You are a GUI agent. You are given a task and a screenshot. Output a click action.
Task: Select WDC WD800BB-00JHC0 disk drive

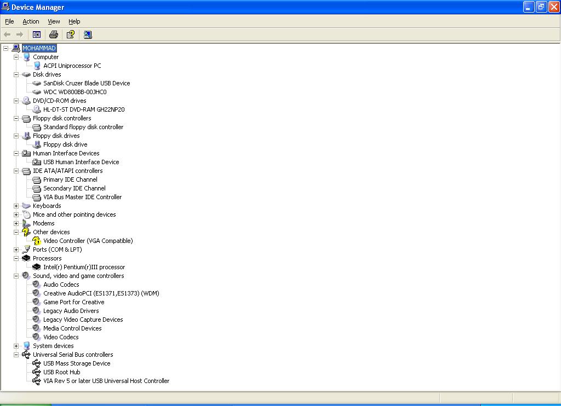(75, 92)
